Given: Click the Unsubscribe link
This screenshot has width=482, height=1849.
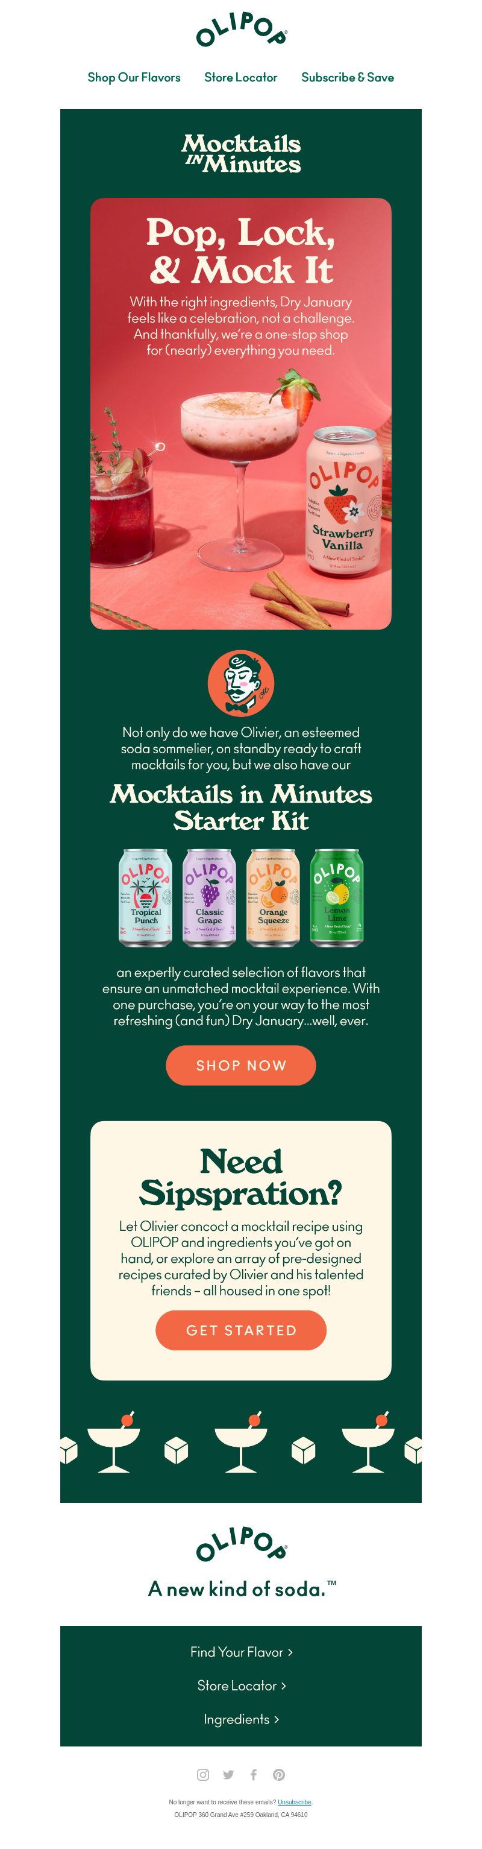Looking at the screenshot, I should (294, 1801).
